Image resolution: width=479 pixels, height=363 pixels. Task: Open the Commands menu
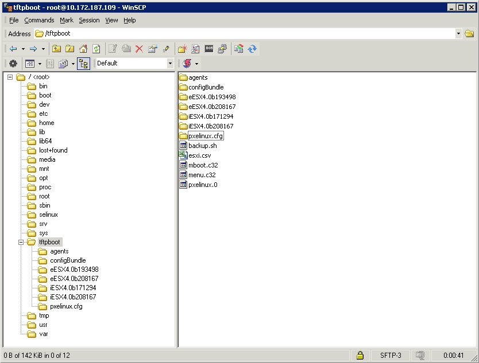[39, 20]
